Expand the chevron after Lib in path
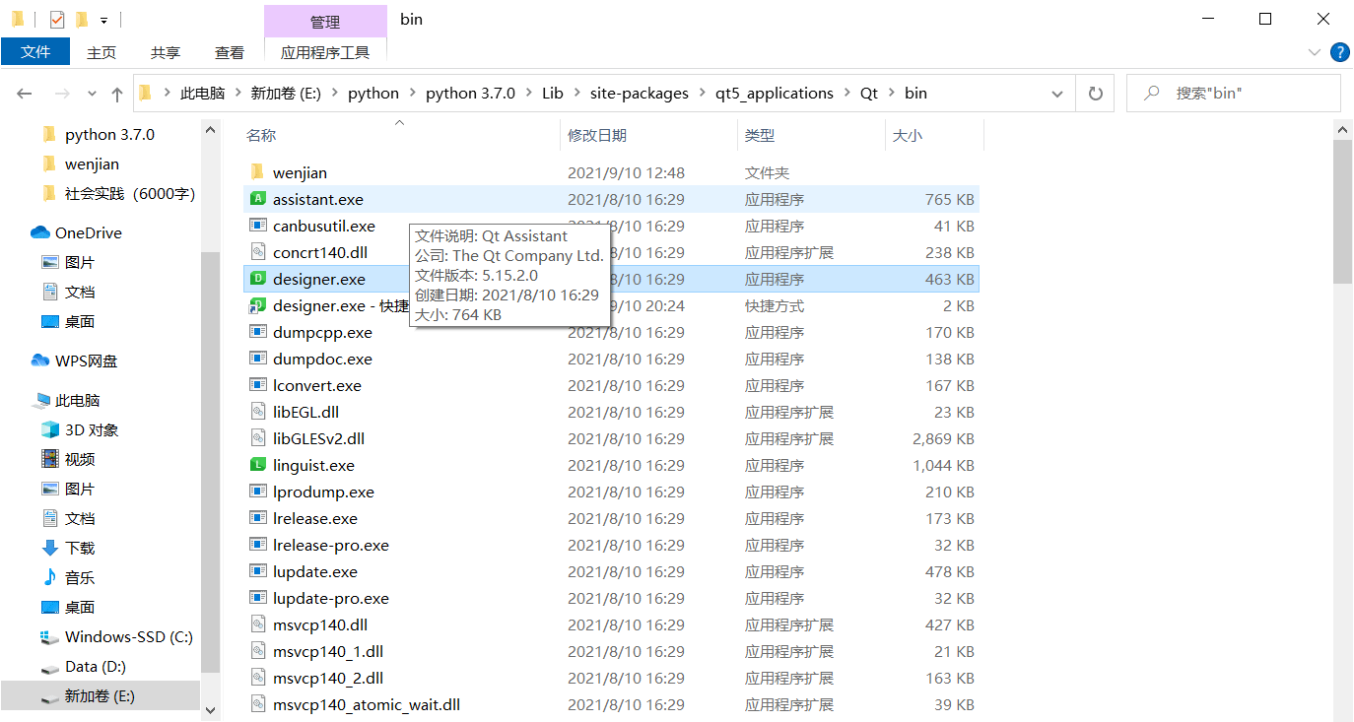The image size is (1354, 722). [576, 94]
